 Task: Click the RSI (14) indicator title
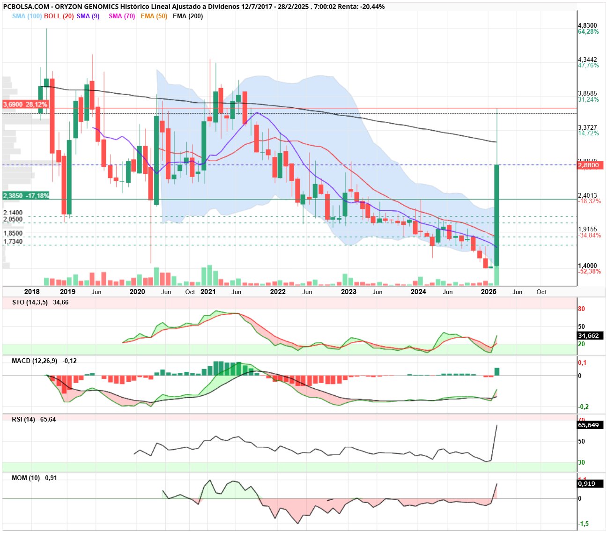tap(23, 419)
